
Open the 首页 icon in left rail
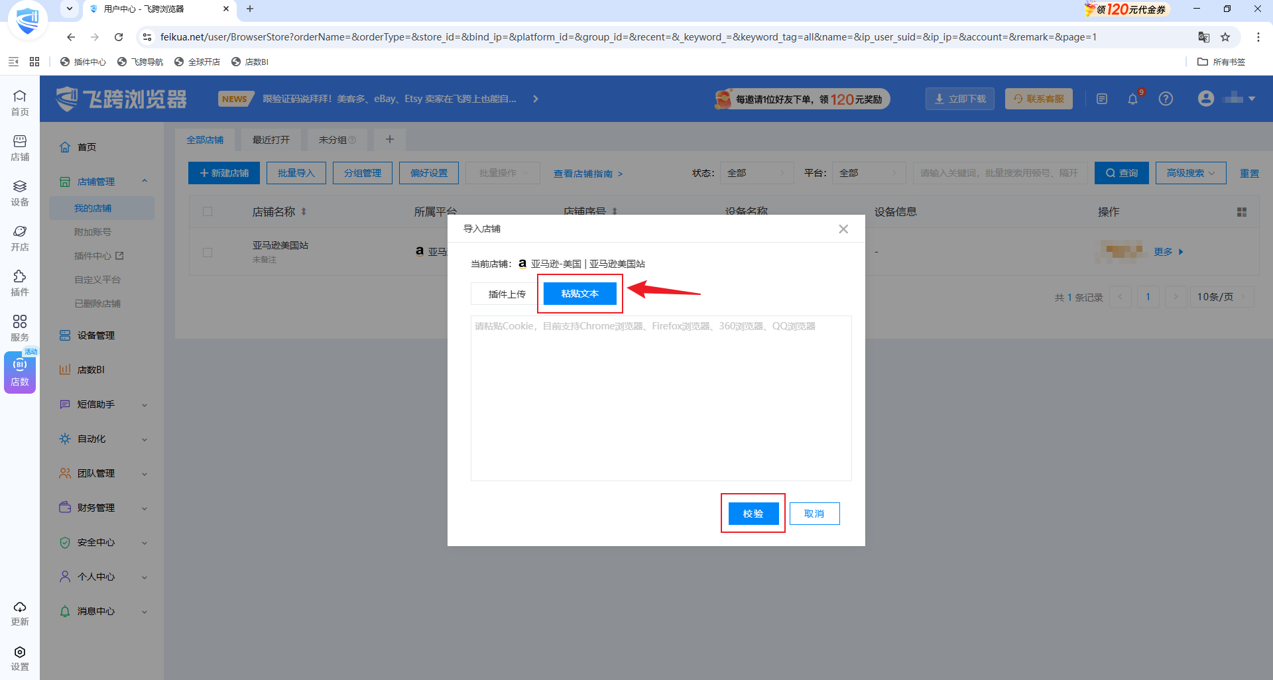pos(20,103)
